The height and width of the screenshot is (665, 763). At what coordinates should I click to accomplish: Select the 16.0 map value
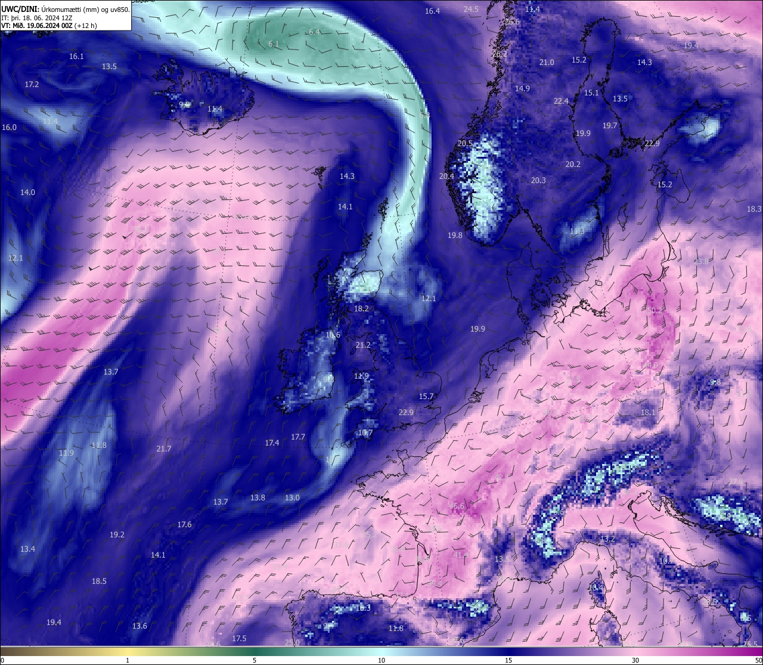[9, 128]
